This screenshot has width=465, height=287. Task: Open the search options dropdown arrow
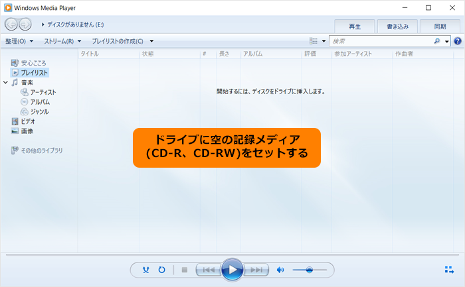(x=446, y=41)
